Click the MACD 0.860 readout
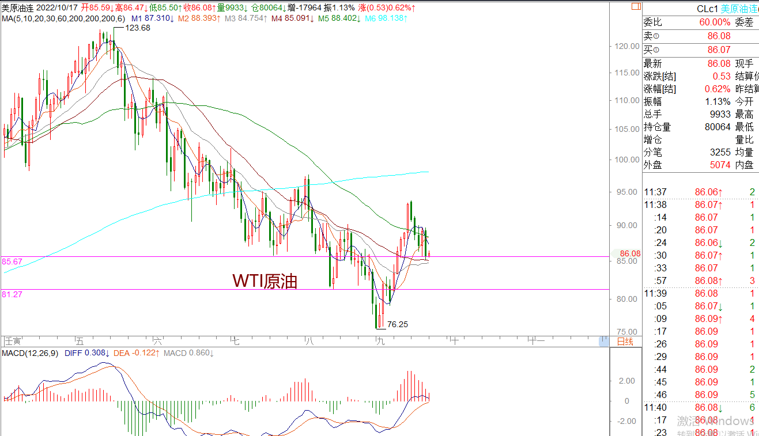The image size is (759, 436). [x=189, y=352]
